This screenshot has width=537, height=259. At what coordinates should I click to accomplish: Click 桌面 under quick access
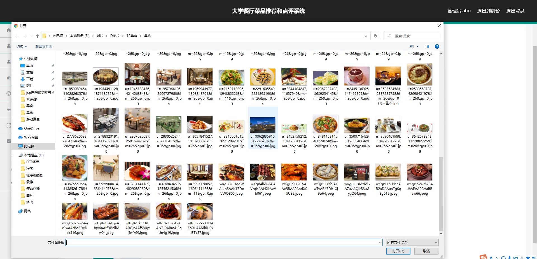29,66
